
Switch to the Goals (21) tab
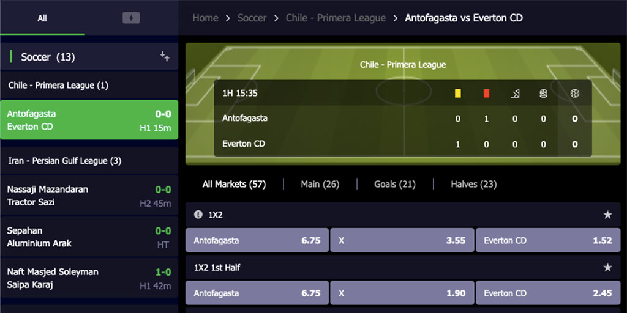pyautogui.click(x=395, y=184)
